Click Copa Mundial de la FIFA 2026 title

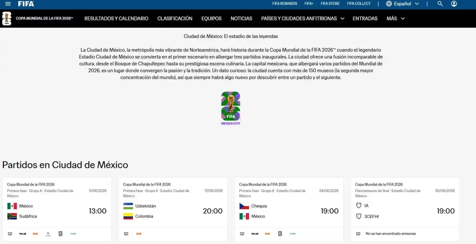click(44, 19)
